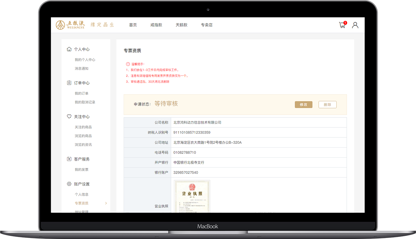Click the 订单中心 clipboard icon
The height and width of the screenshot is (239, 416).
[69, 83]
